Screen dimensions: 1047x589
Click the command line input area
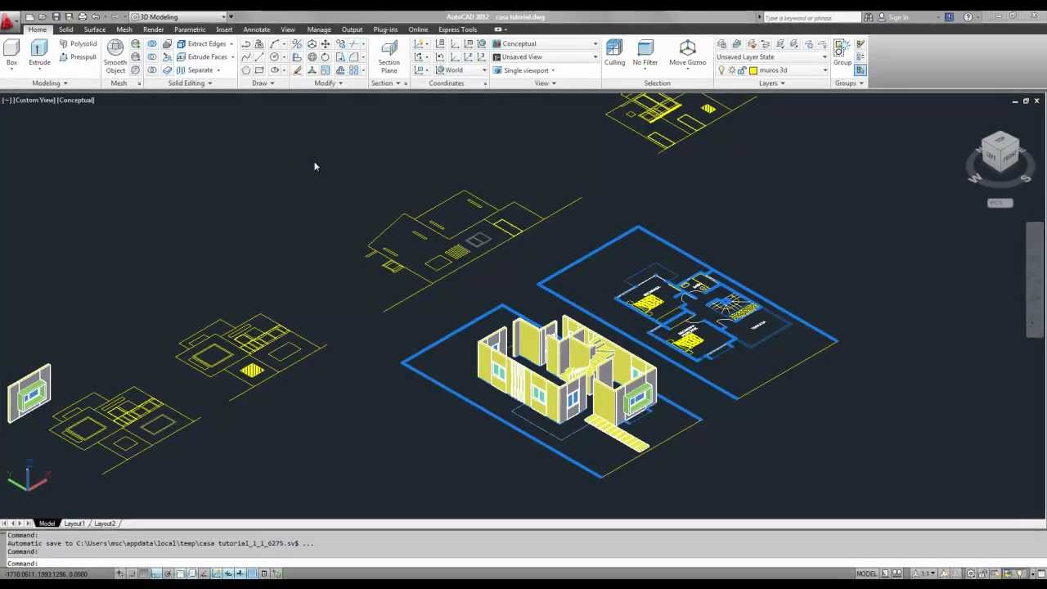523,564
